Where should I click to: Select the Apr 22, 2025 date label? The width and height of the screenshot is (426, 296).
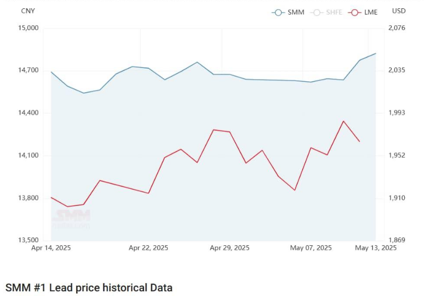pos(148,248)
